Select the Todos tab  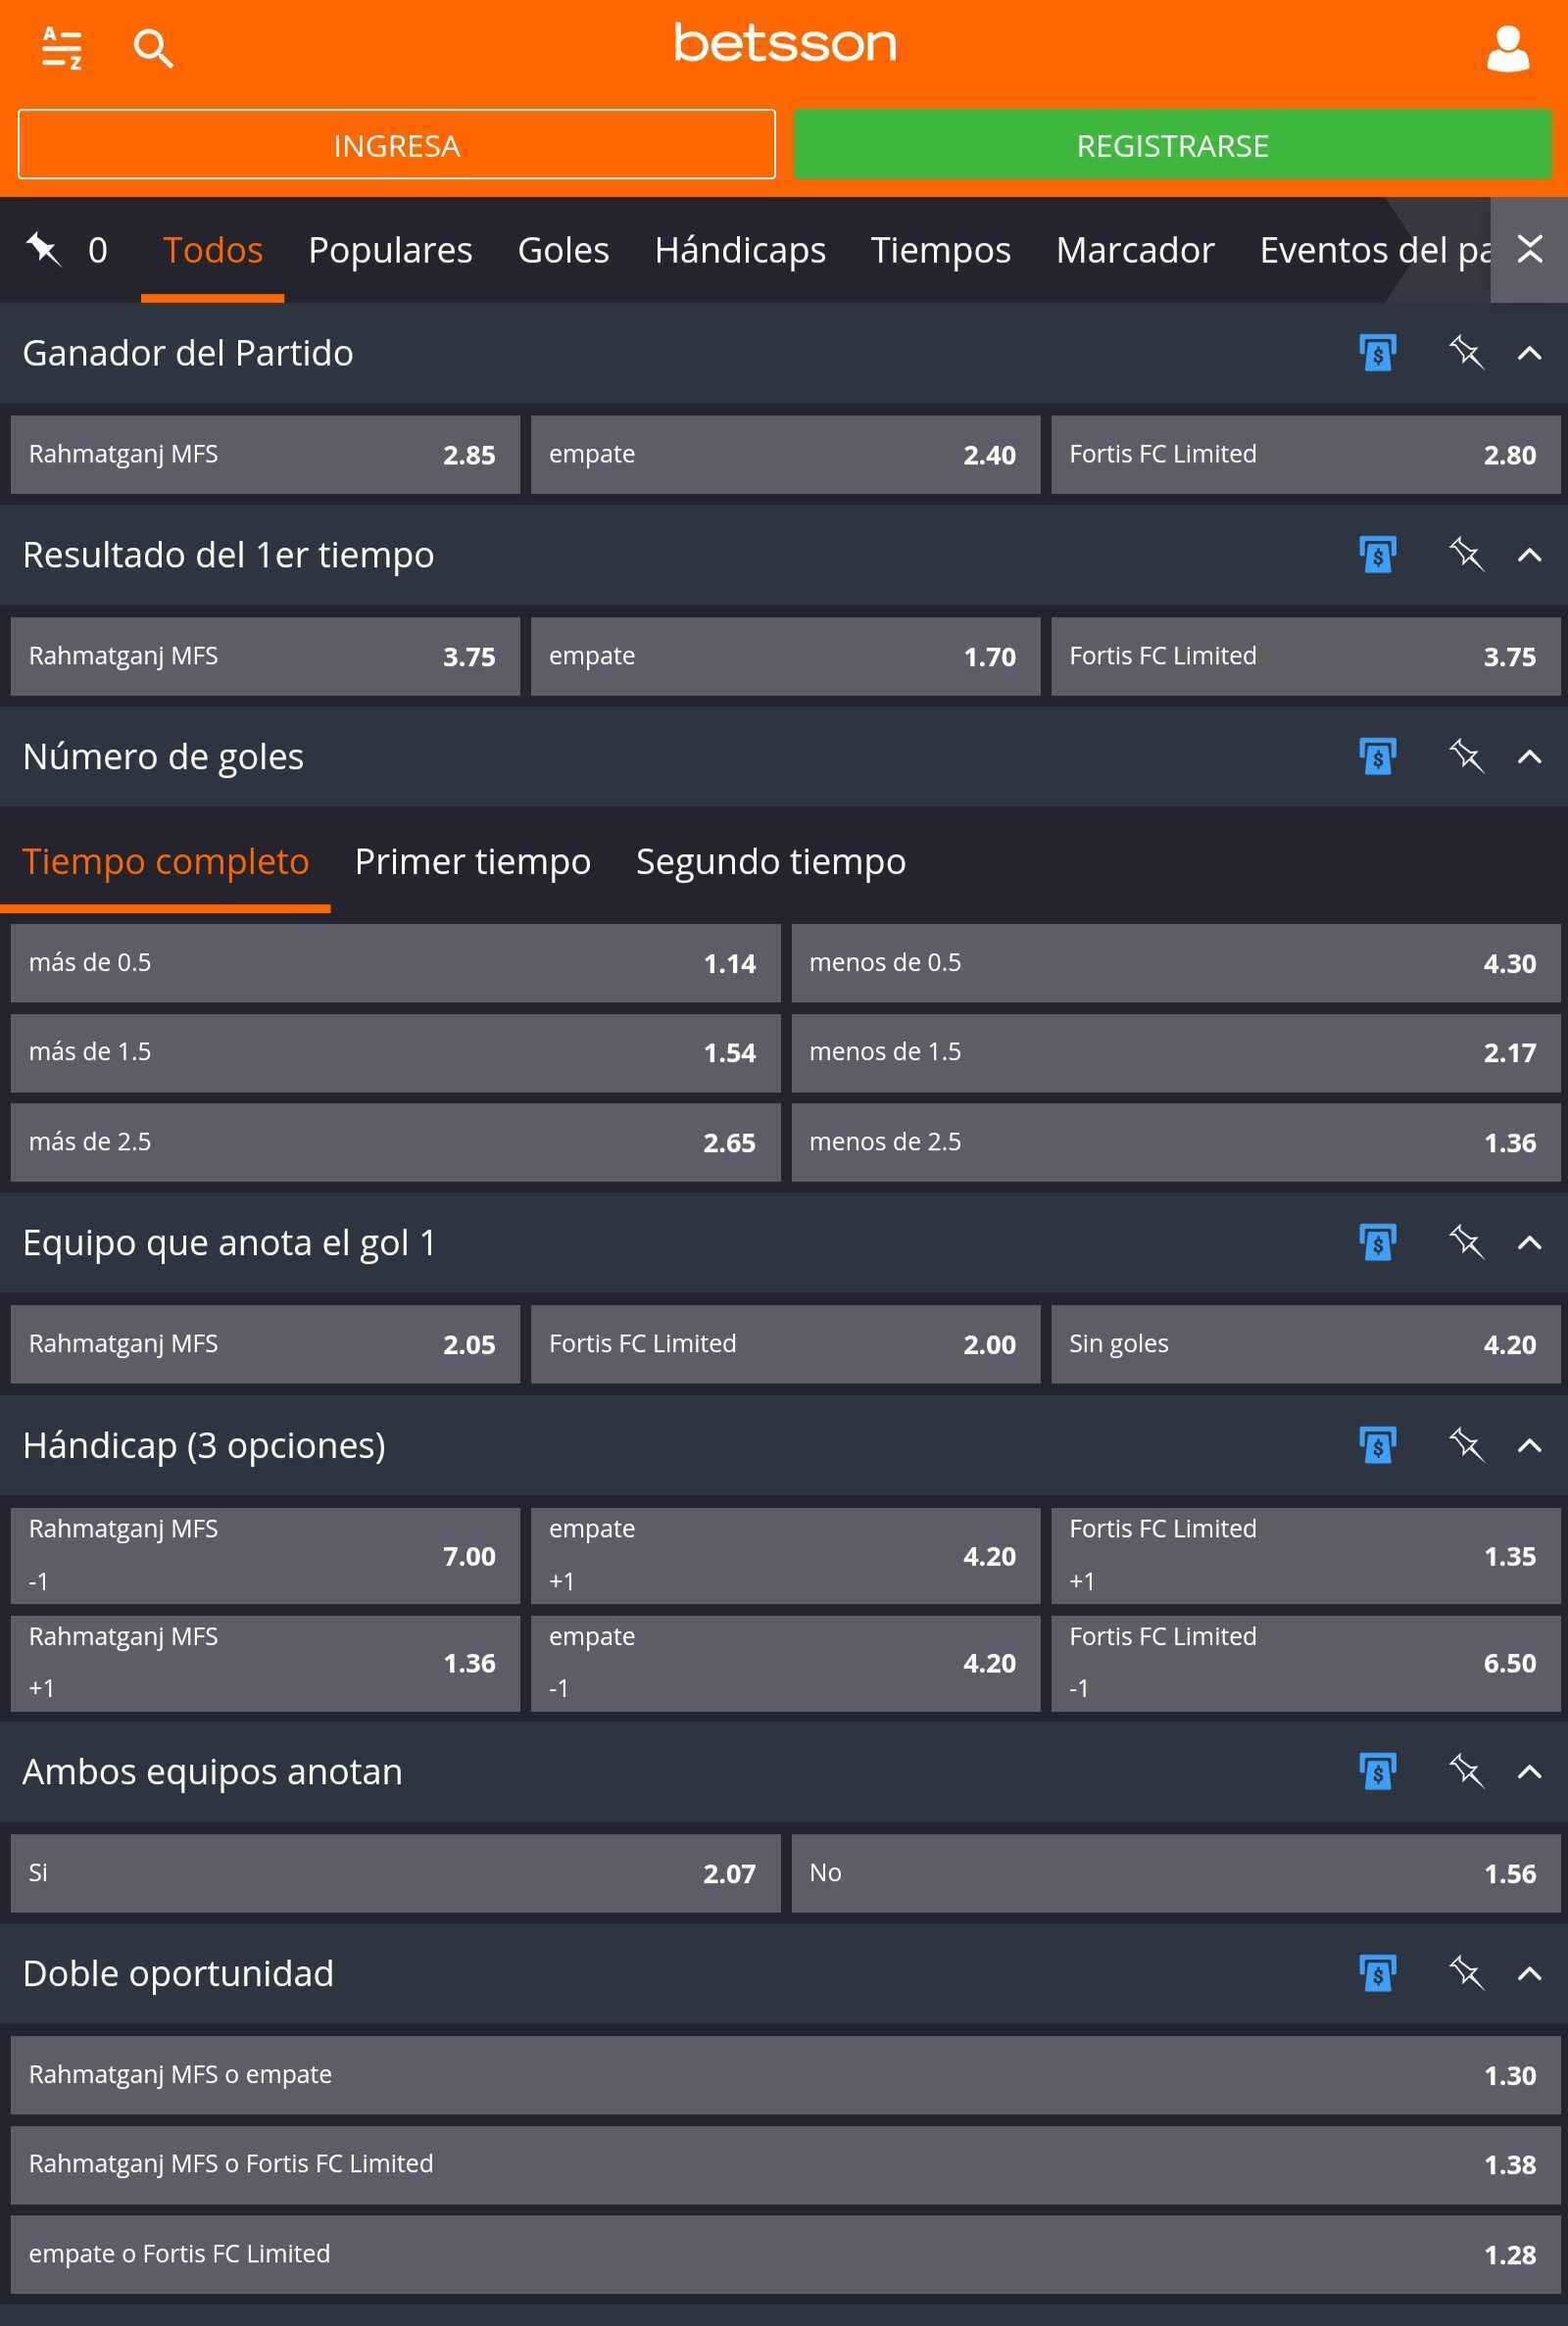click(213, 250)
